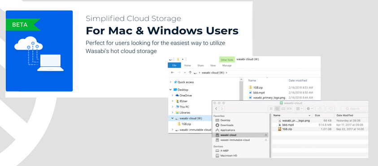Click the Finder search field
The image size is (378, 166).
coord(354,109)
